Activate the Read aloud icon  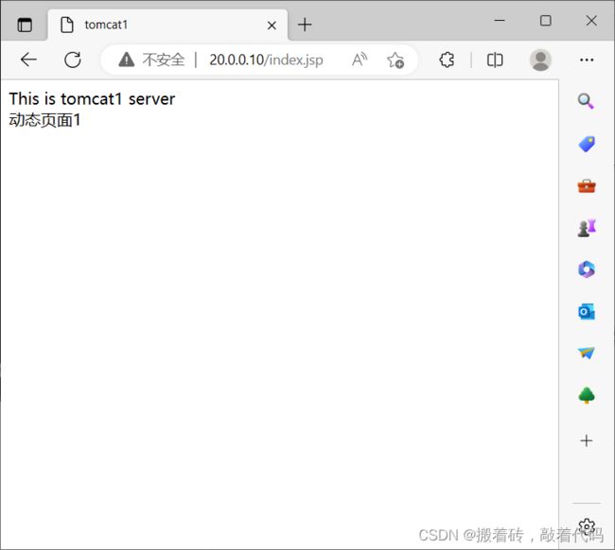[360, 60]
